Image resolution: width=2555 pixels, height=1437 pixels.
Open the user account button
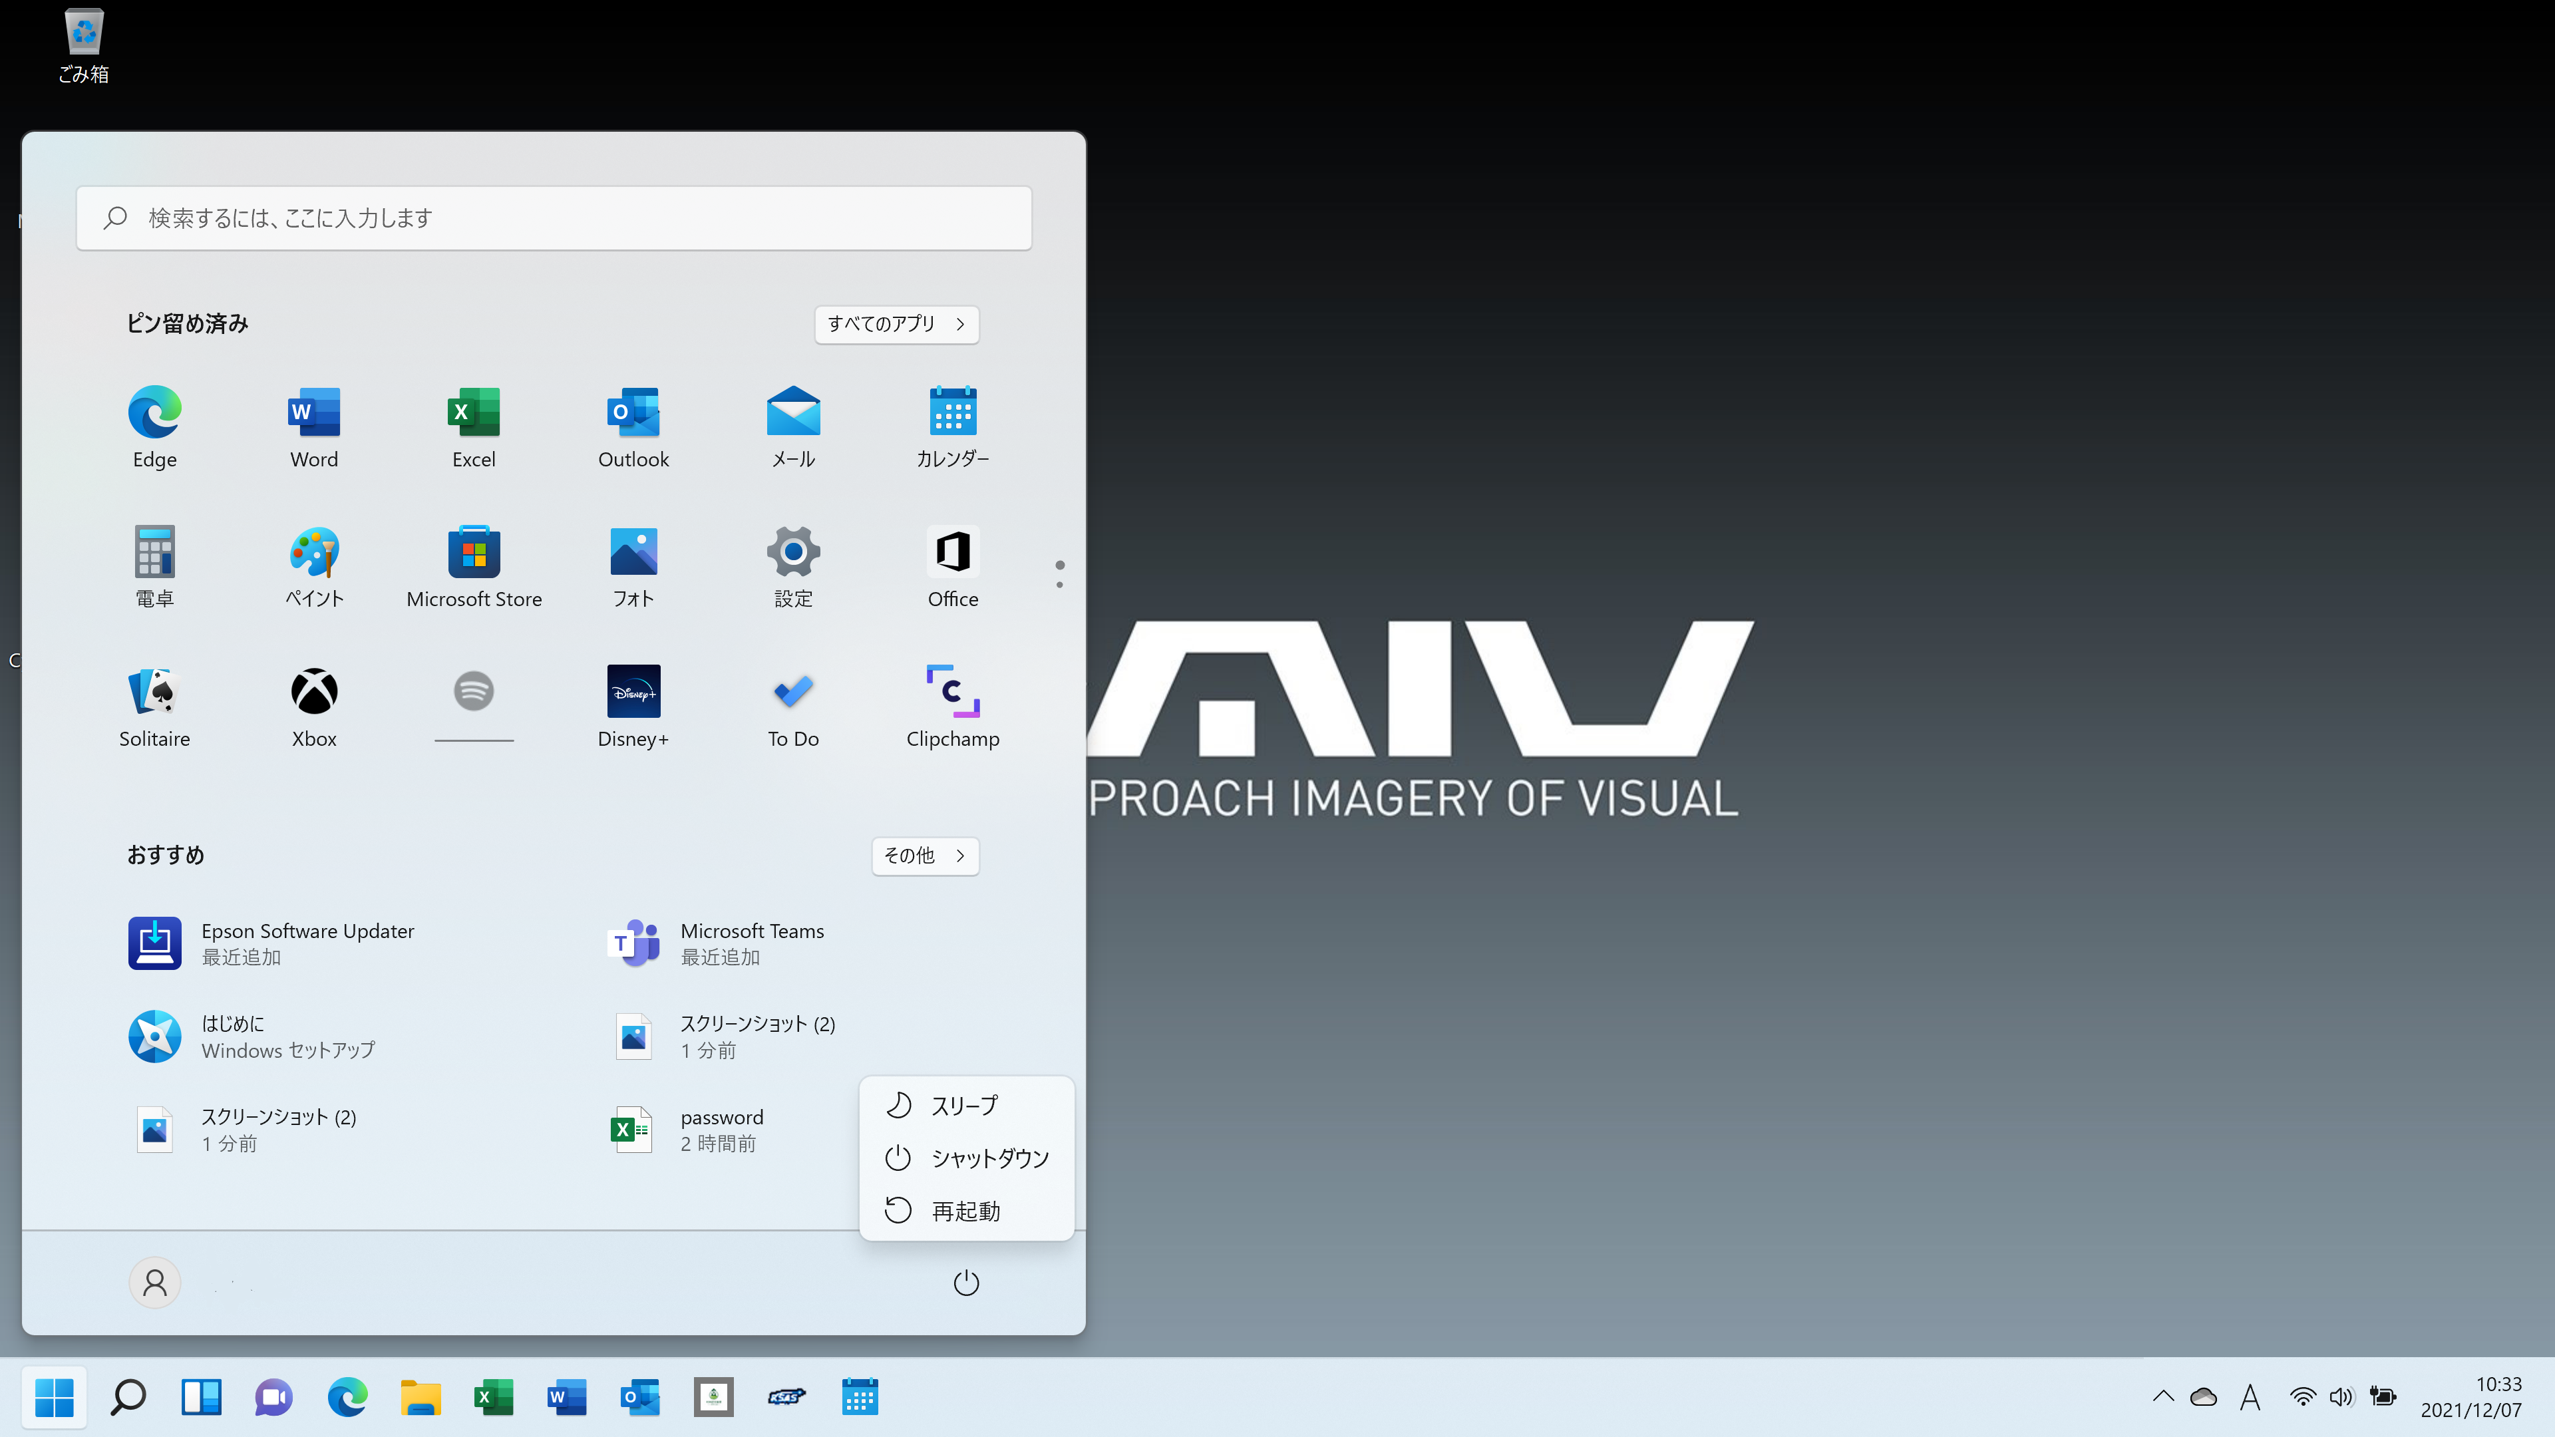pyautogui.click(x=155, y=1283)
